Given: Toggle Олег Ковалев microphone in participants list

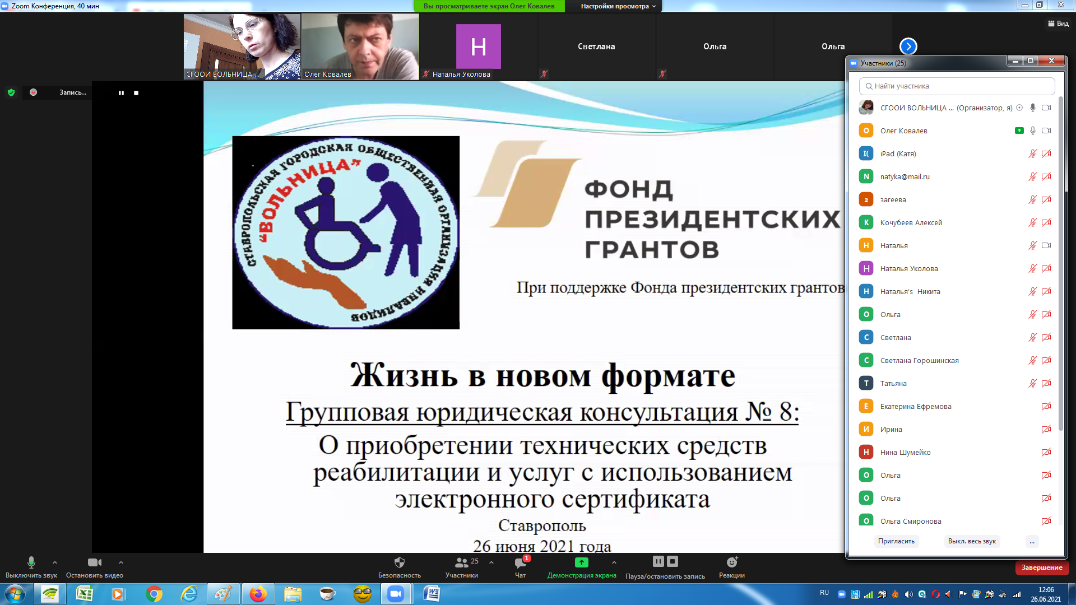Looking at the screenshot, I should [x=1032, y=131].
